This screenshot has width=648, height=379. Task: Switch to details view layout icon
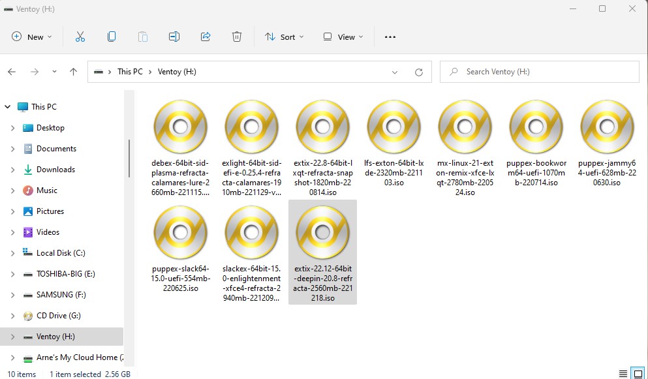[x=623, y=374]
